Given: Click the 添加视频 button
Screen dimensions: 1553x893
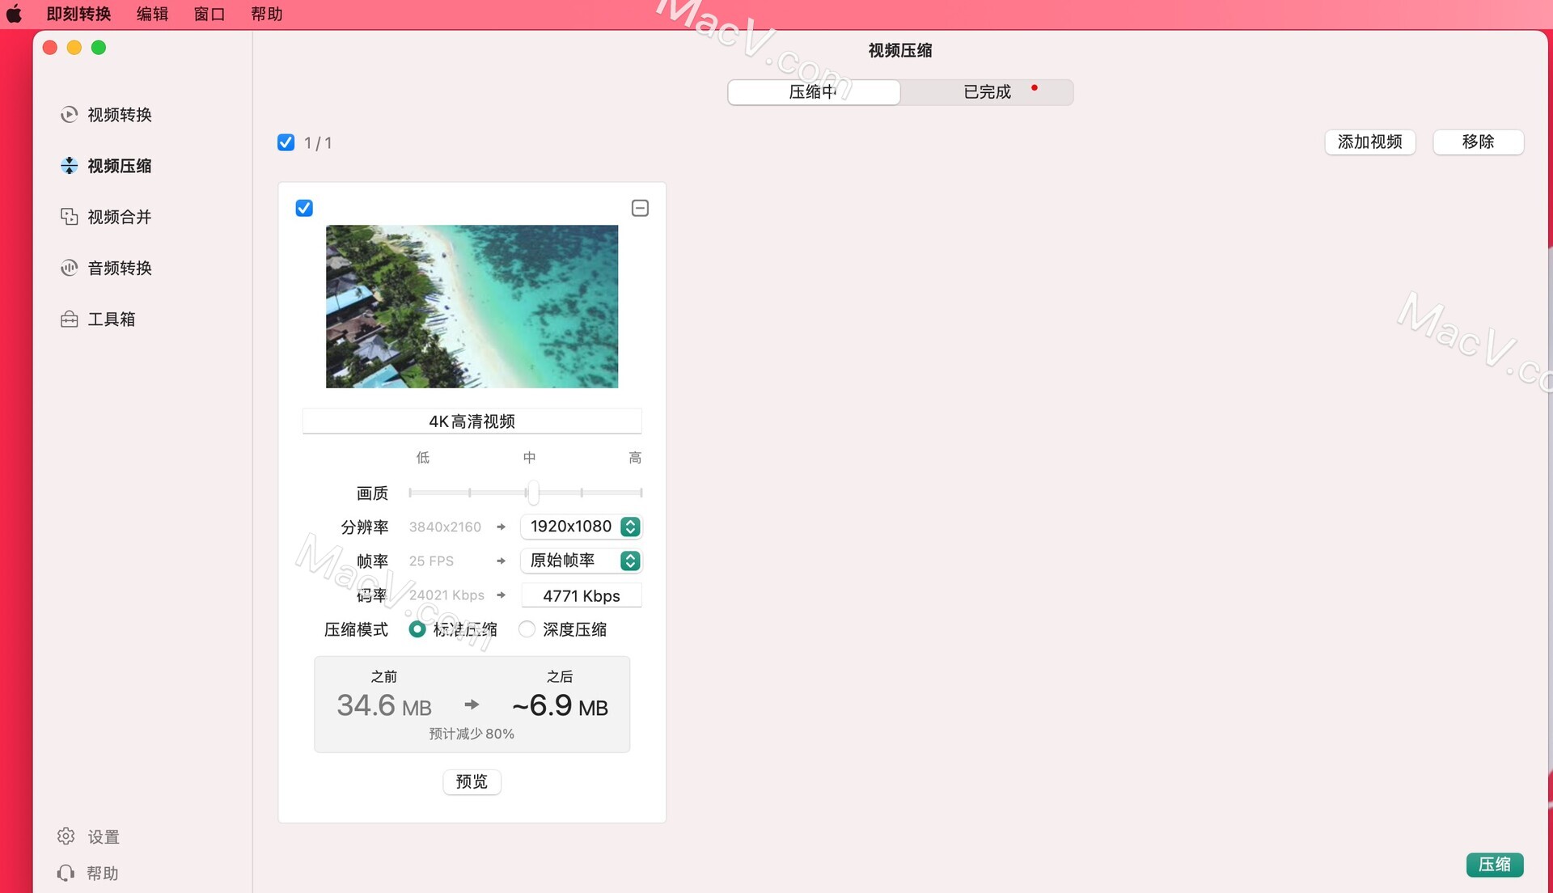Looking at the screenshot, I should 1369,142.
